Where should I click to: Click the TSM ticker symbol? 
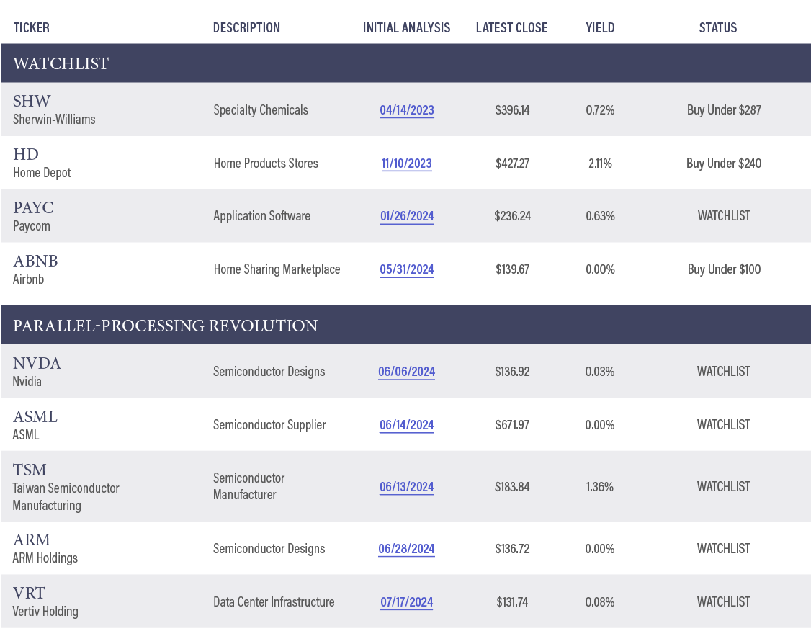[30, 470]
